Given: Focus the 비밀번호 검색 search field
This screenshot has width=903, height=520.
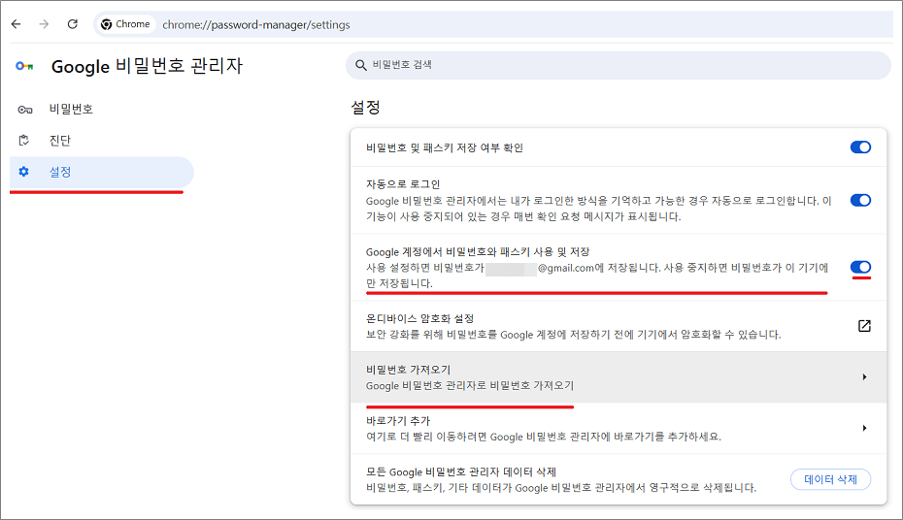Looking at the screenshot, I should (x=618, y=65).
